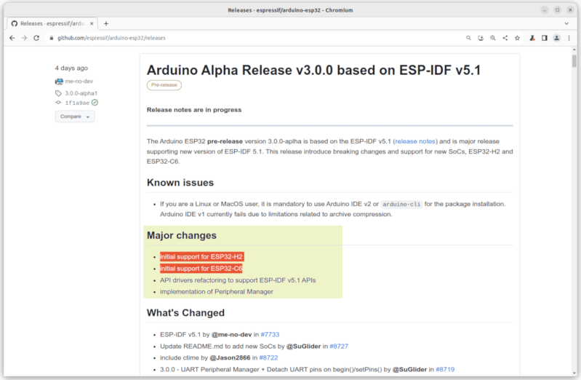Click the arduino-cli code snippet

click(401, 204)
